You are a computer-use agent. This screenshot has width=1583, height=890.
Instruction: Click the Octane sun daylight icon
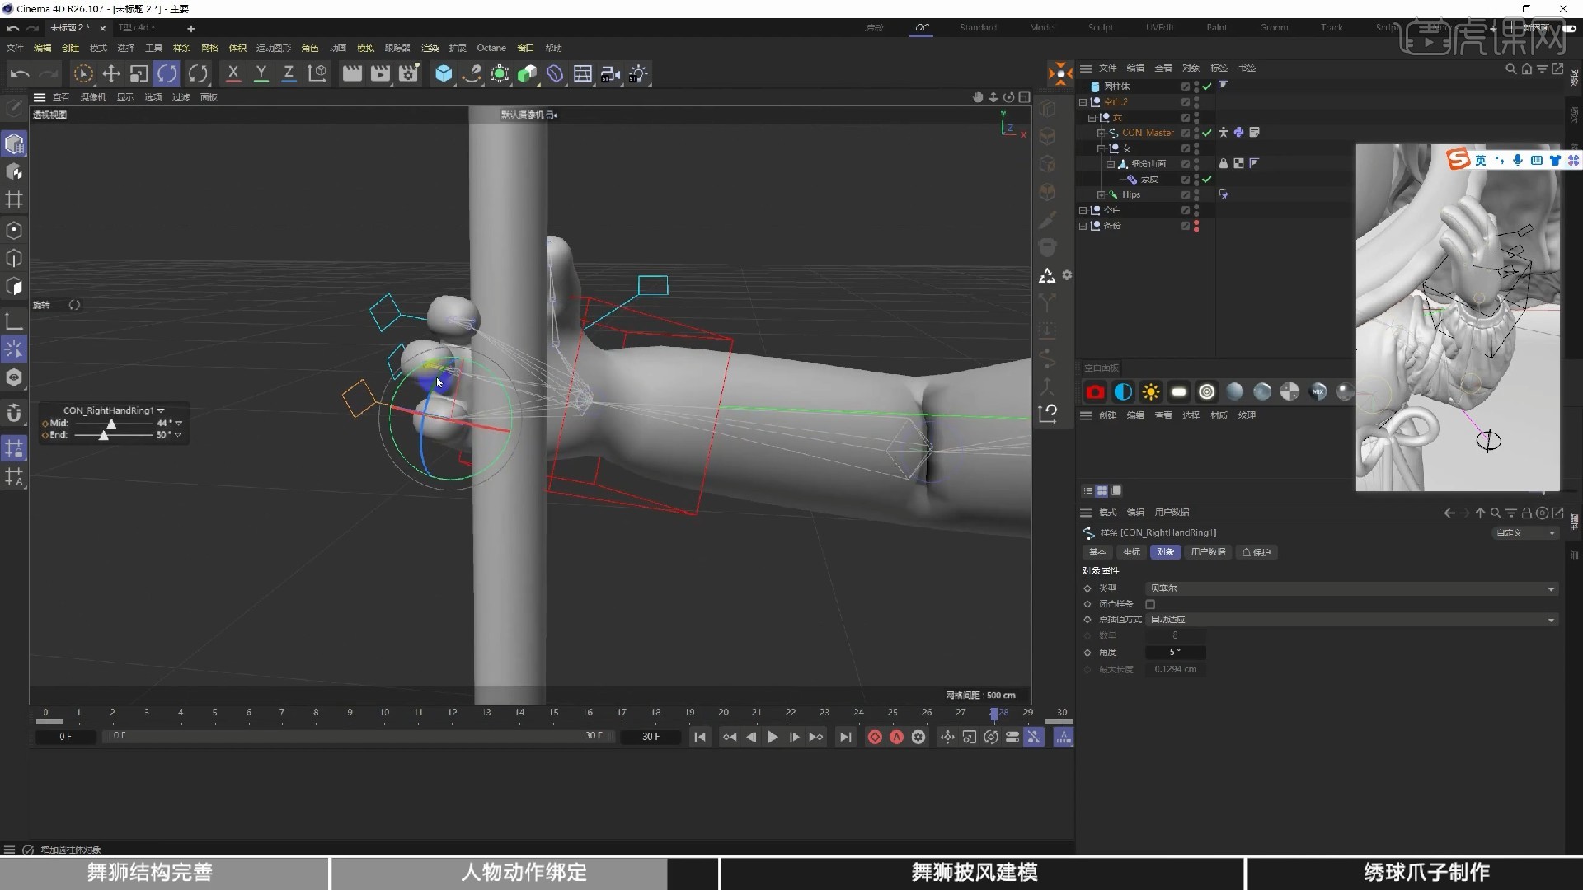click(1151, 392)
